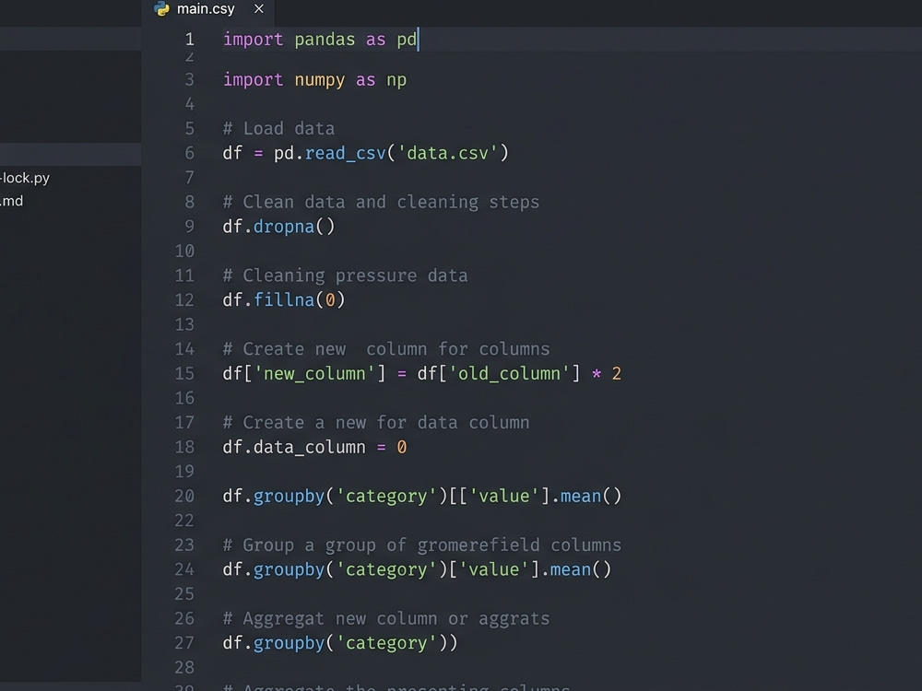922x691 pixels.
Task: Click comment '# Aggregat new column or aggrats'
Action: coord(386,619)
